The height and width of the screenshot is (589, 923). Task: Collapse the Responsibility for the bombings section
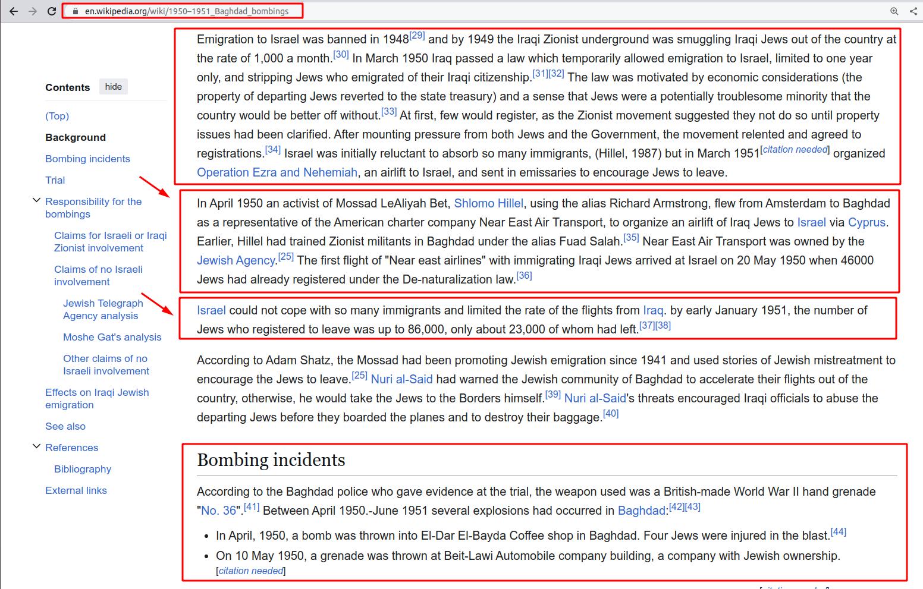coord(37,201)
